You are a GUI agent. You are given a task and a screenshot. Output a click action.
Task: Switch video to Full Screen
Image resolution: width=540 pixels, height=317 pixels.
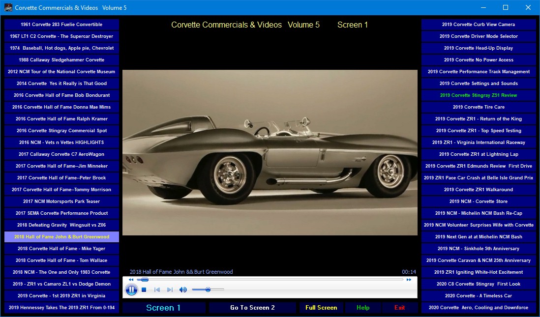pos(321,308)
